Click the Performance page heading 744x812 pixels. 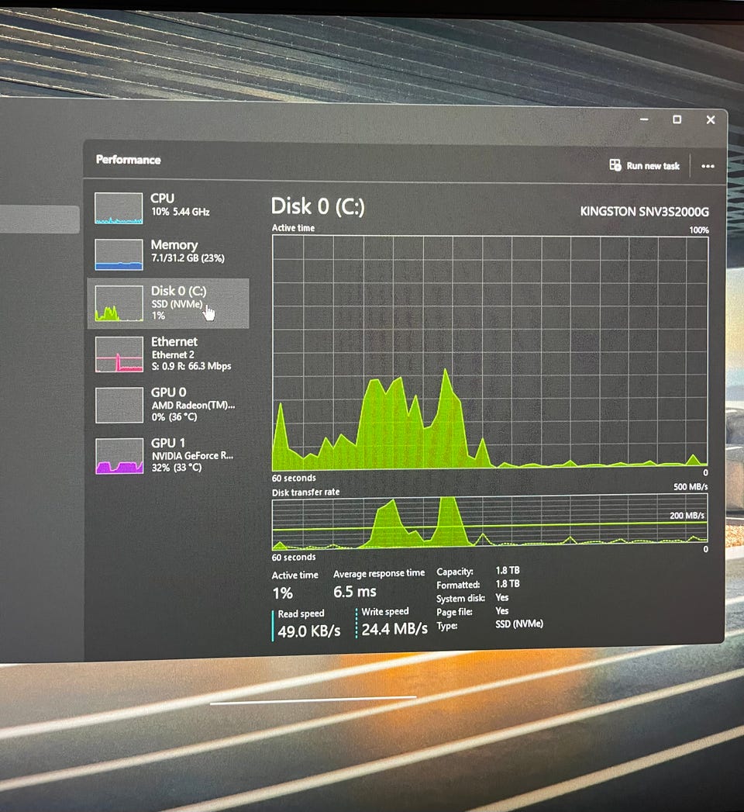click(128, 160)
